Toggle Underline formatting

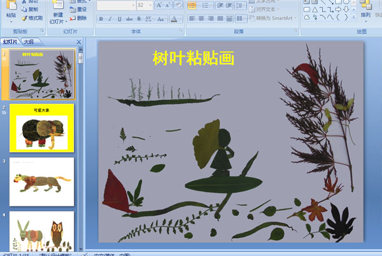coord(121,19)
